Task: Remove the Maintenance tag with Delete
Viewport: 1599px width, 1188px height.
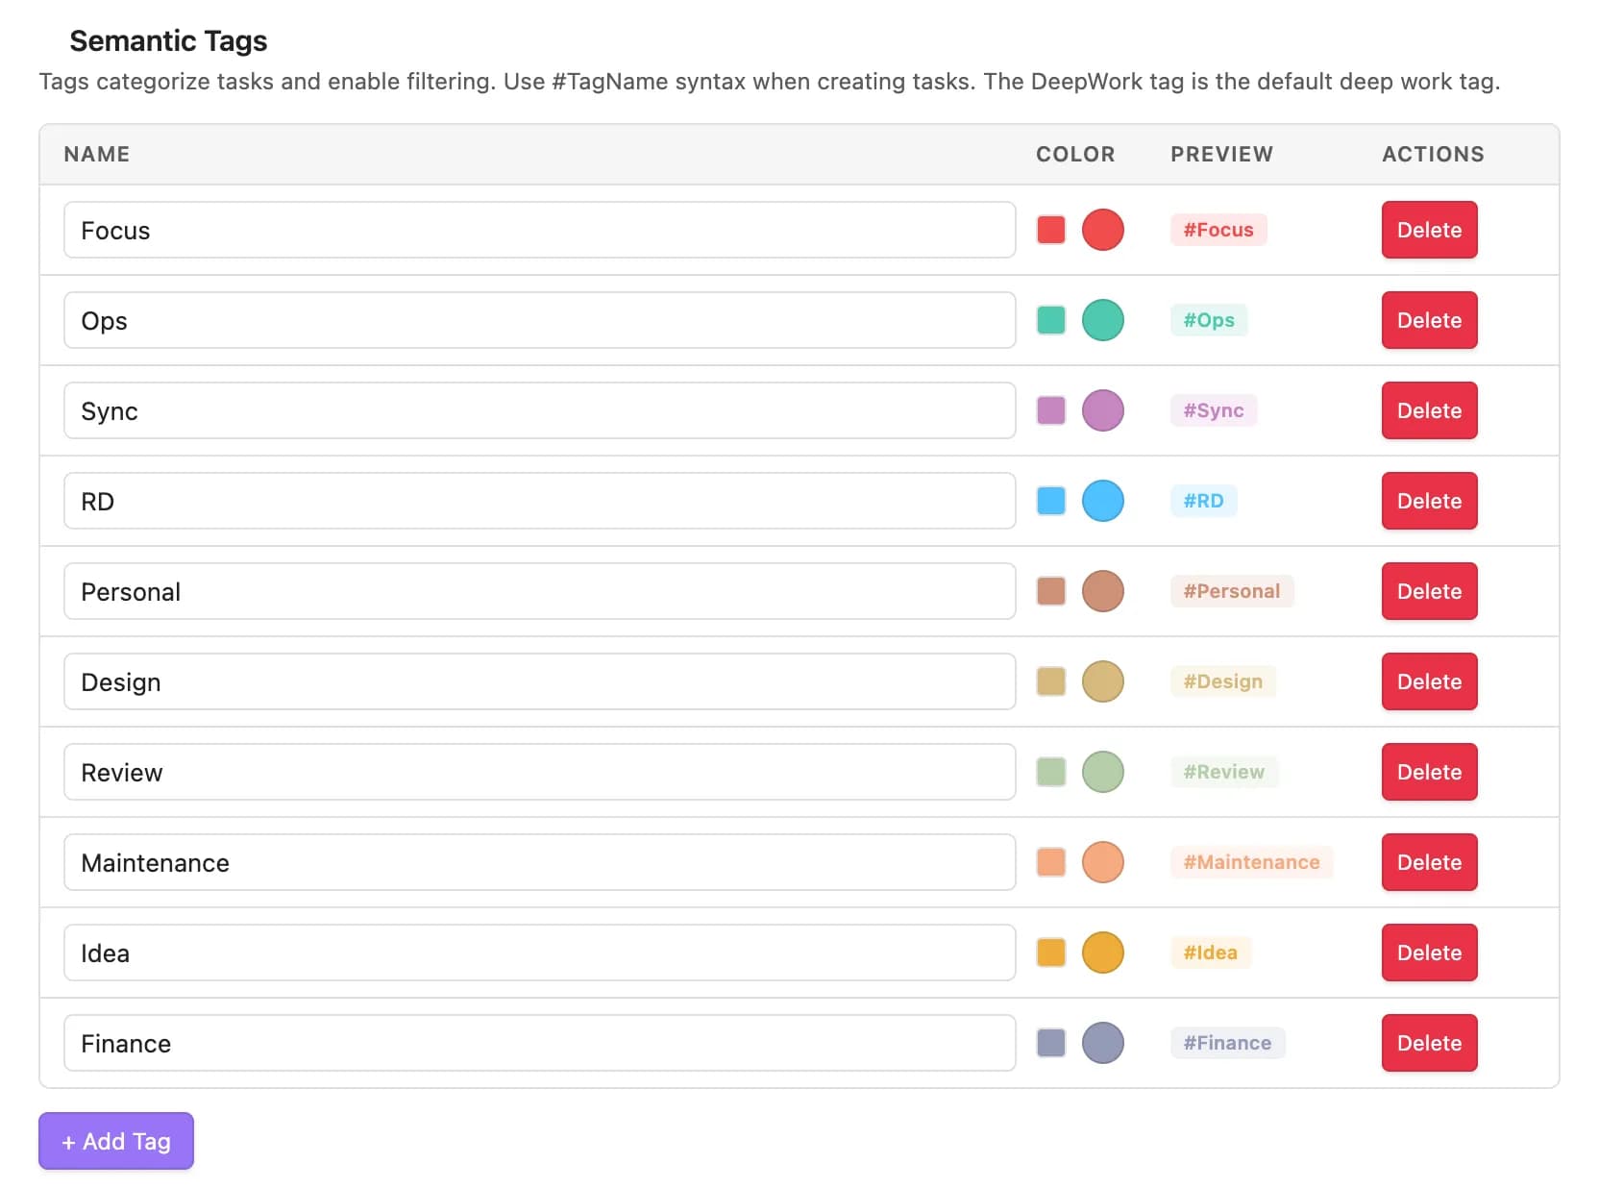Action: point(1429,862)
